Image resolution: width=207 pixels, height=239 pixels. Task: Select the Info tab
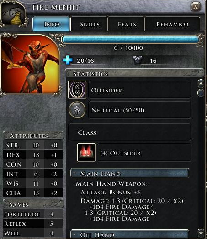click(51, 24)
